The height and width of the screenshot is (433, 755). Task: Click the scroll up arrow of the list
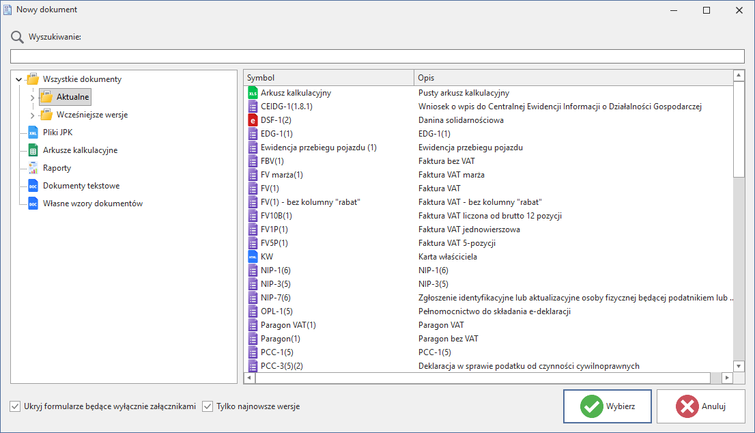[x=739, y=76]
